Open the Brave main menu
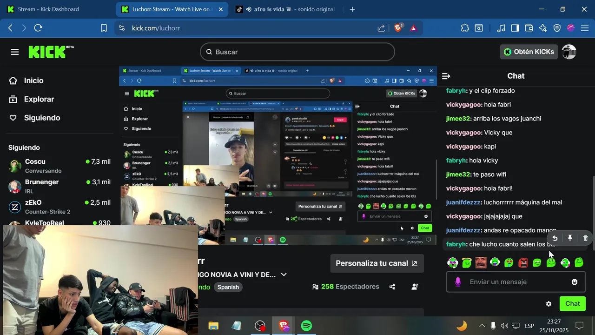The height and width of the screenshot is (335, 595). (584, 28)
